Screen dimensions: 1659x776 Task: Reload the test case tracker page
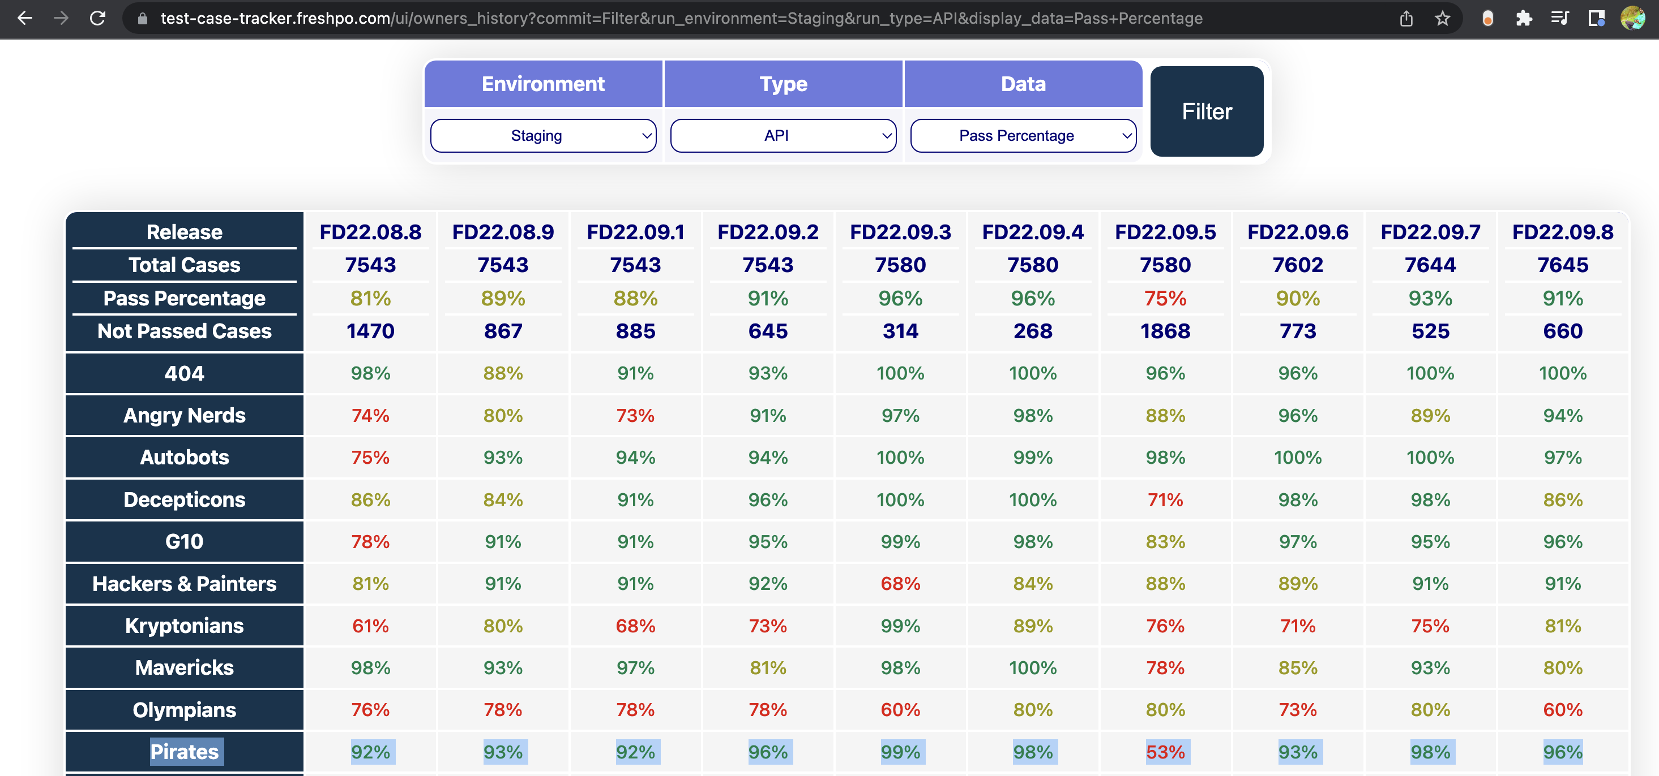(x=97, y=18)
